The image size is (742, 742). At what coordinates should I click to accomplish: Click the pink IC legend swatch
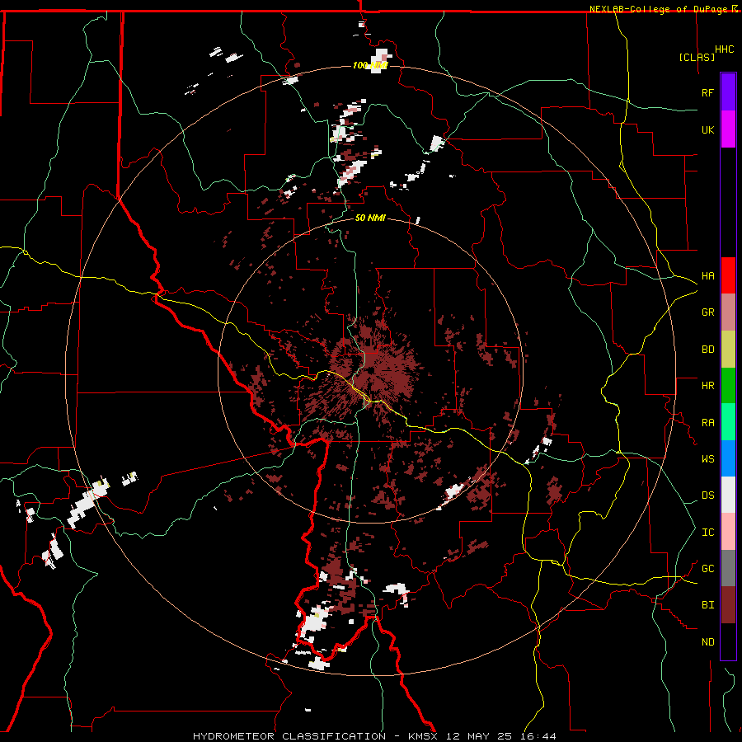[x=728, y=532]
